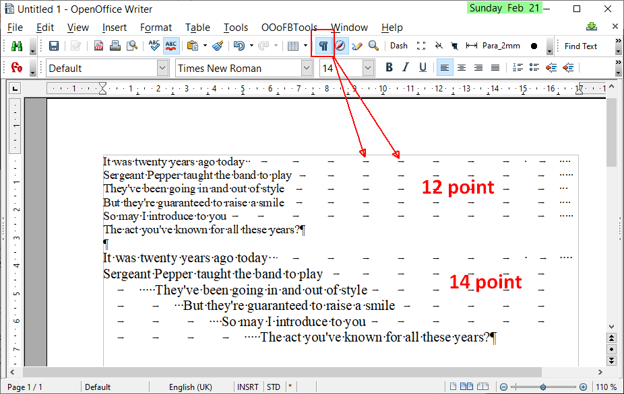Click the Paste clipboard icon
The width and height of the screenshot is (624, 394).
193,46
